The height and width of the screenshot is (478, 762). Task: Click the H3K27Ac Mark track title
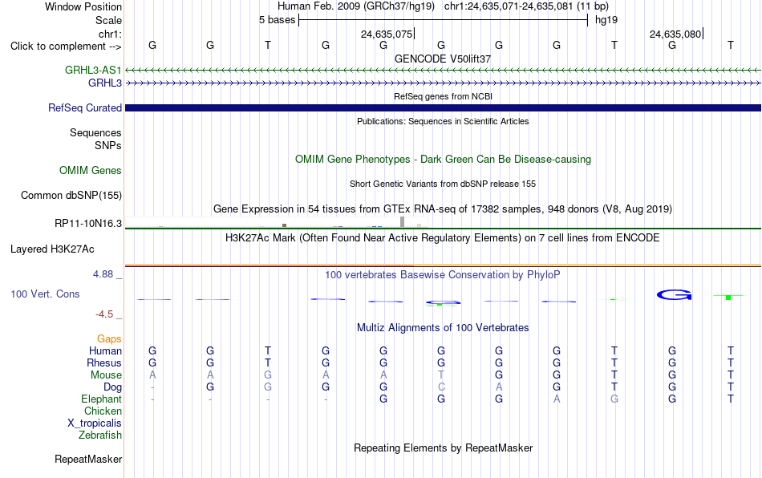click(x=443, y=237)
